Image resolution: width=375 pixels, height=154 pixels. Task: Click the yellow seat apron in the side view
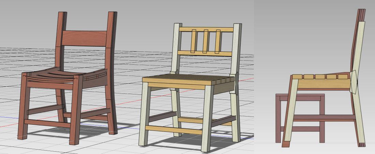coord(324,84)
